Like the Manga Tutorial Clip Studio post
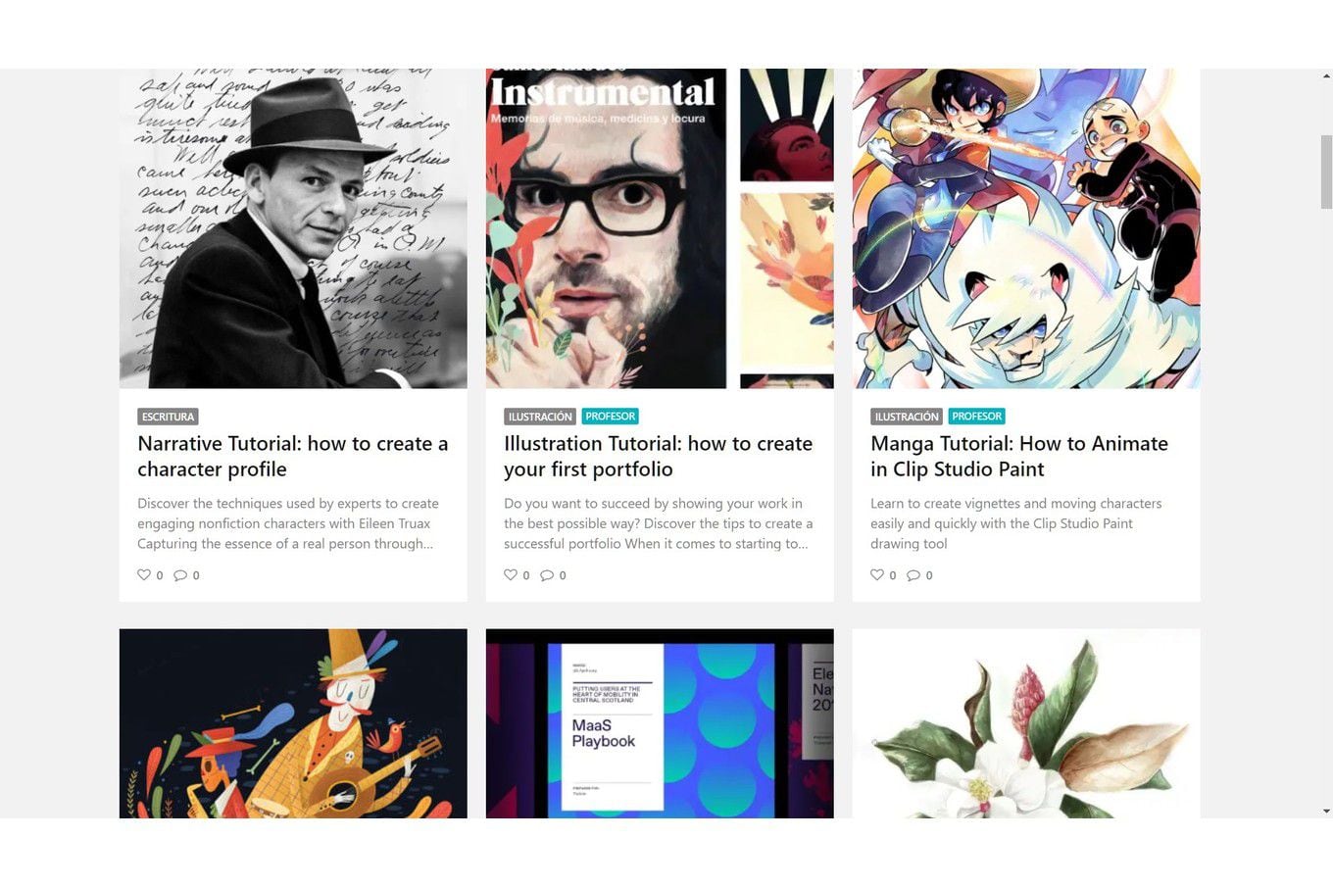This screenshot has width=1333, height=888. (x=877, y=575)
